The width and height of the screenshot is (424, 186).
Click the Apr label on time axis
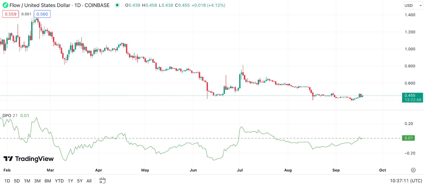click(99, 170)
